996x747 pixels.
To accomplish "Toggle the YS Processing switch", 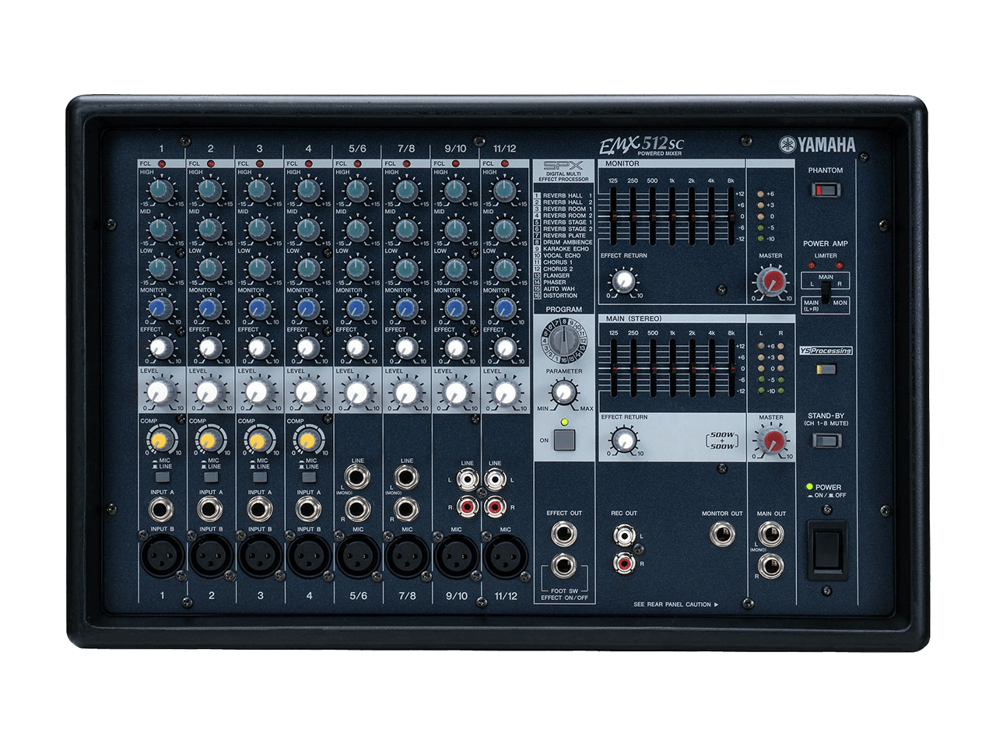I will click(826, 370).
